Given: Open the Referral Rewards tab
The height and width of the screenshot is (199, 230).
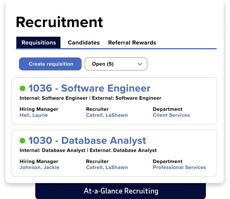Looking at the screenshot, I should pos(132,43).
